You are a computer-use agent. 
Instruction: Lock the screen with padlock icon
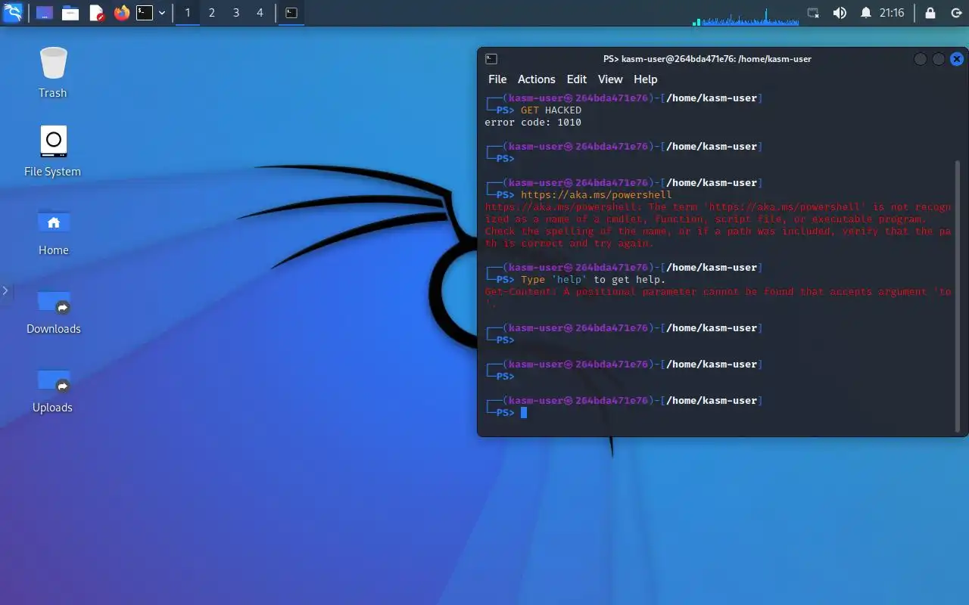(930, 13)
